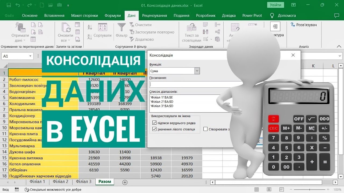Adjust the zoom slider in the status bar
Screen dimensions: 344x193
(309, 190)
